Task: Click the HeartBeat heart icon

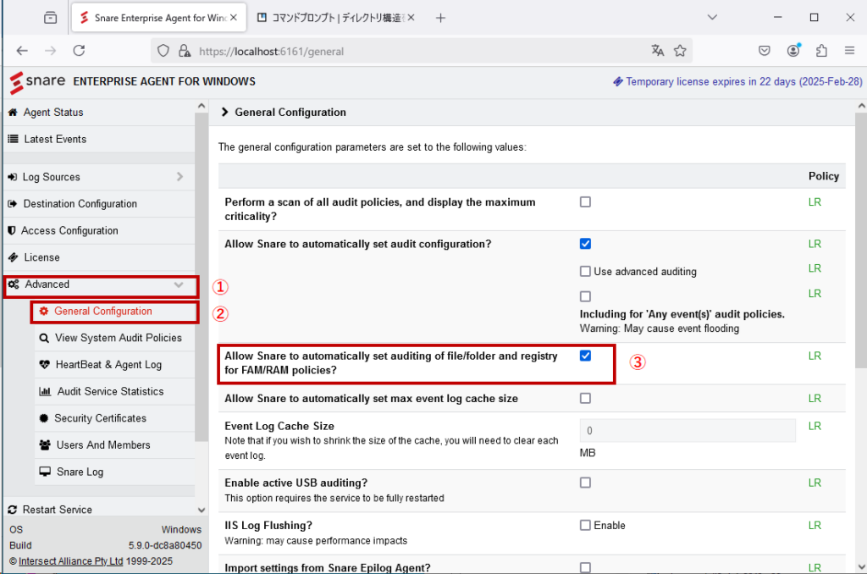Action: 45,365
